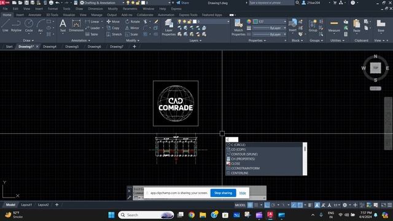This screenshot has width=393, height=221.
Task: Toggle ortho mode in status bar
Action: (x=267, y=205)
